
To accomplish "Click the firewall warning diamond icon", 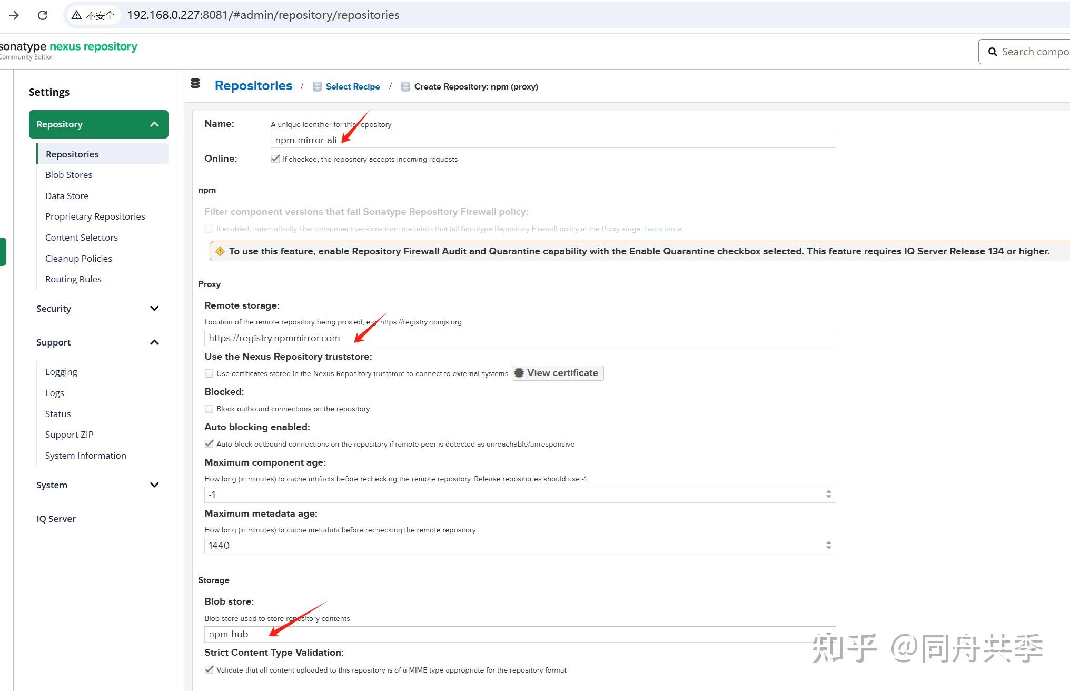I will 220,251.
